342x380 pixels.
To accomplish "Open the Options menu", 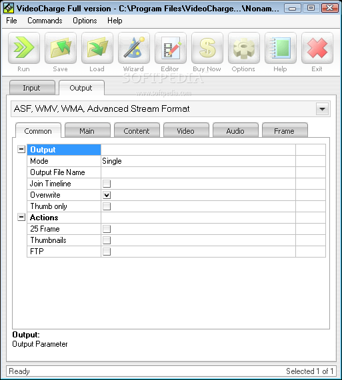I will 85,21.
